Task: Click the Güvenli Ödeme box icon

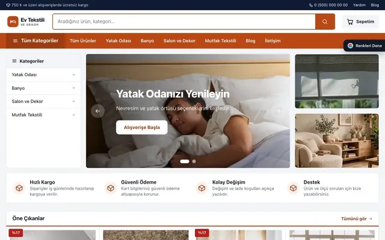Action: point(111,188)
